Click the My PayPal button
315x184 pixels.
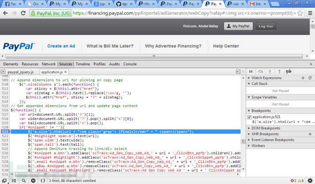(238, 26)
